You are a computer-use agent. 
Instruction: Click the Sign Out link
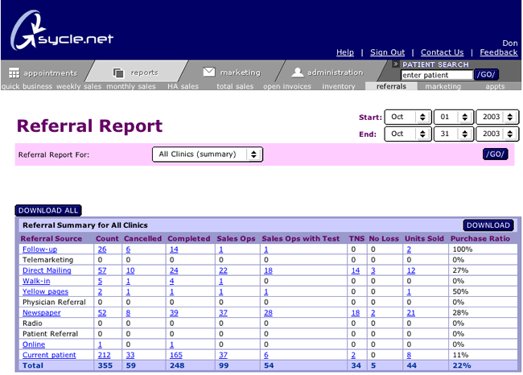(387, 52)
